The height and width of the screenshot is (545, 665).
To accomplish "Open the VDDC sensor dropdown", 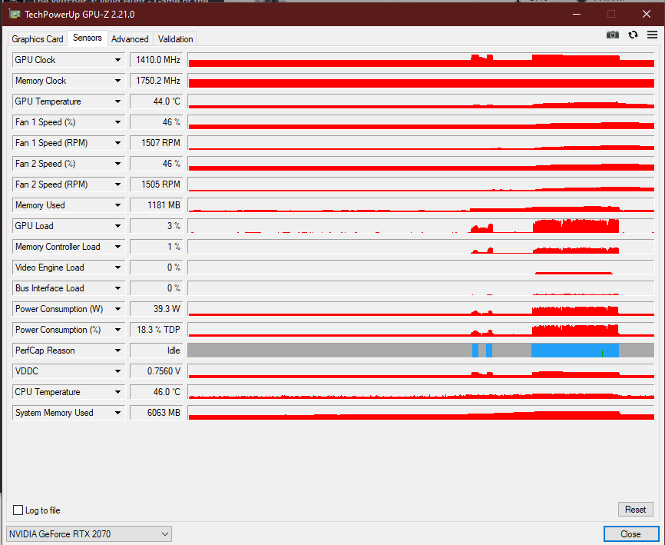I will coord(117,371).
